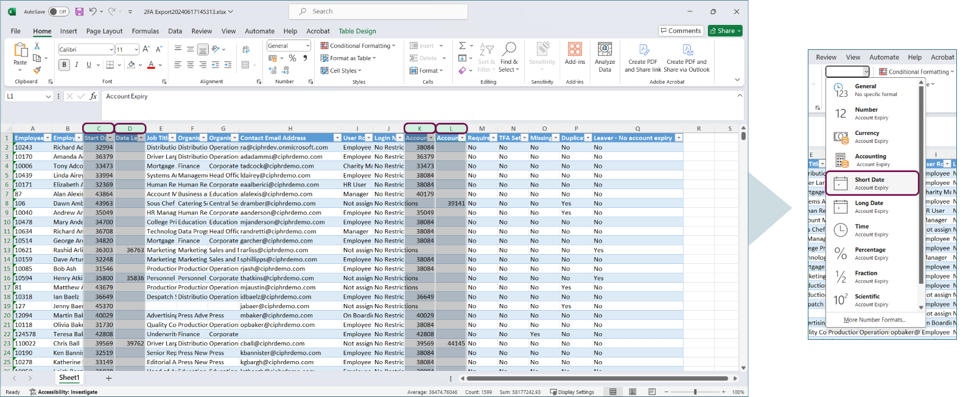Viewport: 974px width, 397px height.
Task: Click the green Share button
Action: 725,31
